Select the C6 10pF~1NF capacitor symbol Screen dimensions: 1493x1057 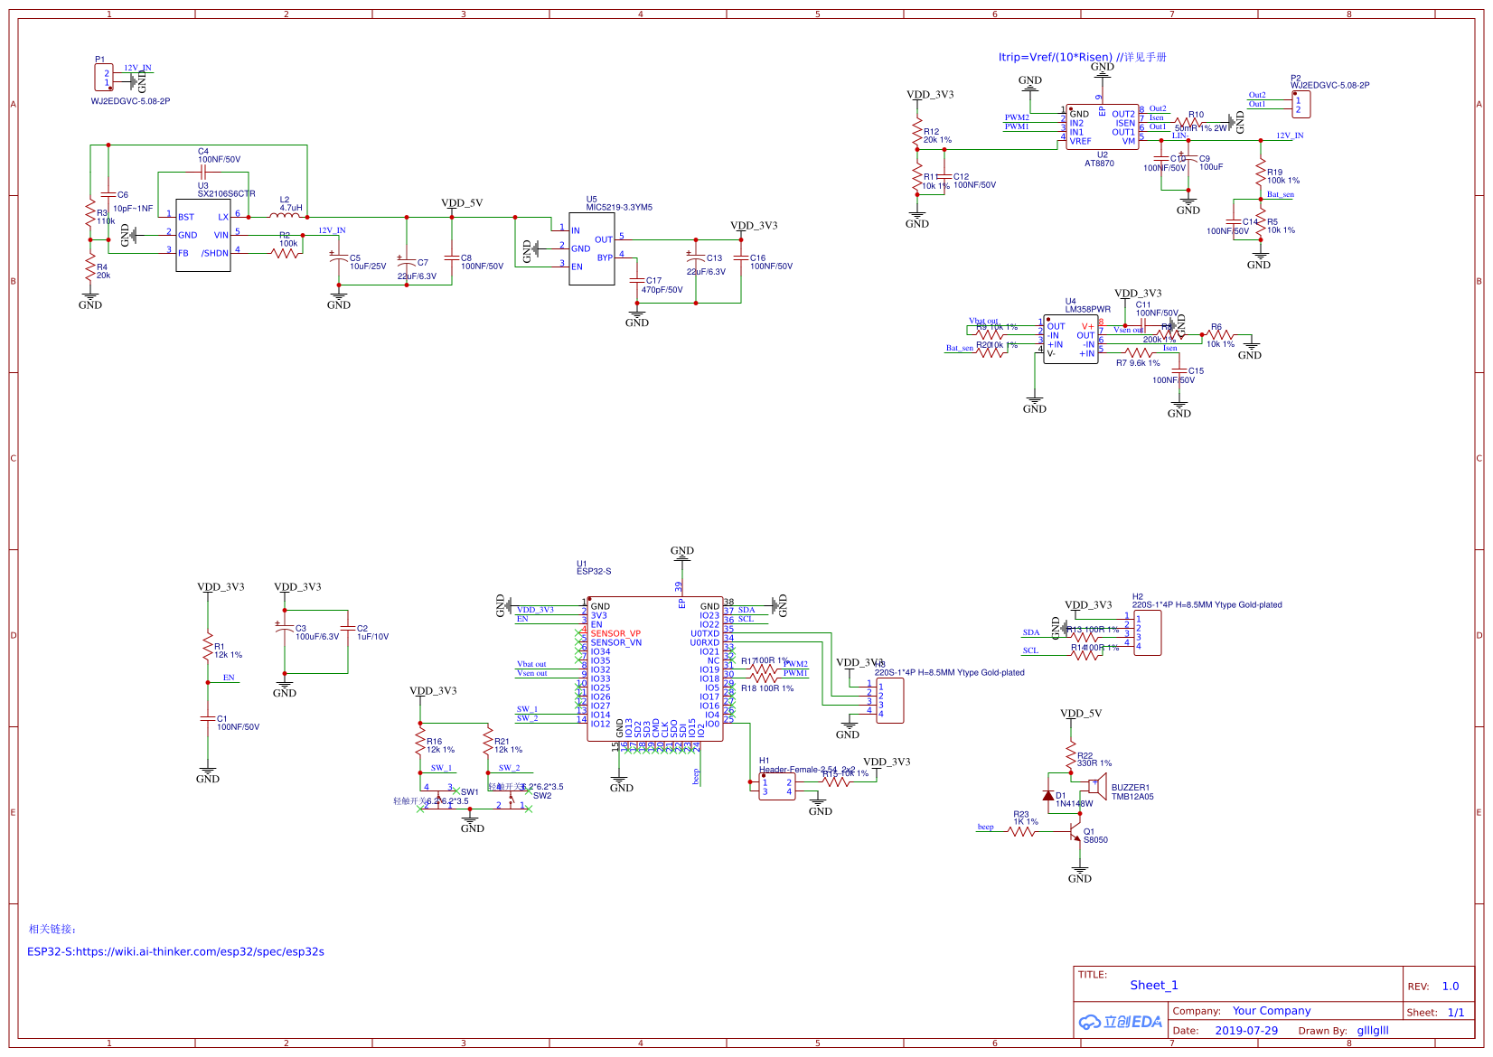tap(108, 194)
